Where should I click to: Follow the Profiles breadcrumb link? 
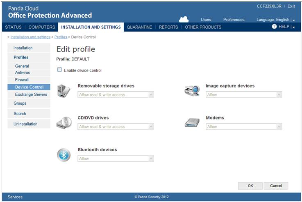(61, 37)
